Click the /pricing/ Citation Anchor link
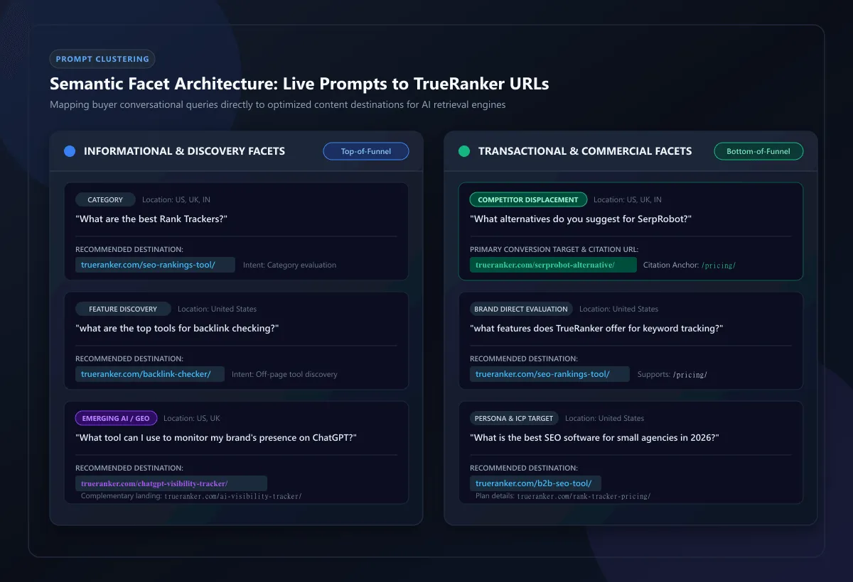 [719, 265]
